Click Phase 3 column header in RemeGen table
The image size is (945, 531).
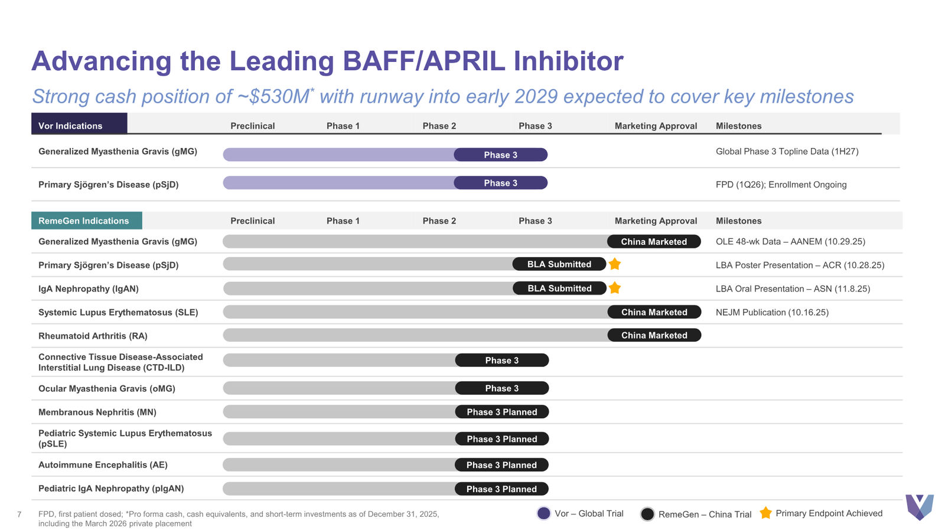(x=535, y=221)
